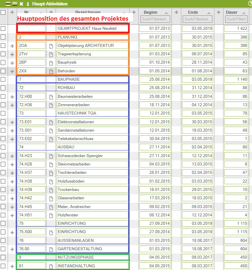This screenshot has height=270, width=252.
Task: Open the document icon for Objektplanung ARCHITEKTUR
Action: [51, 46]
